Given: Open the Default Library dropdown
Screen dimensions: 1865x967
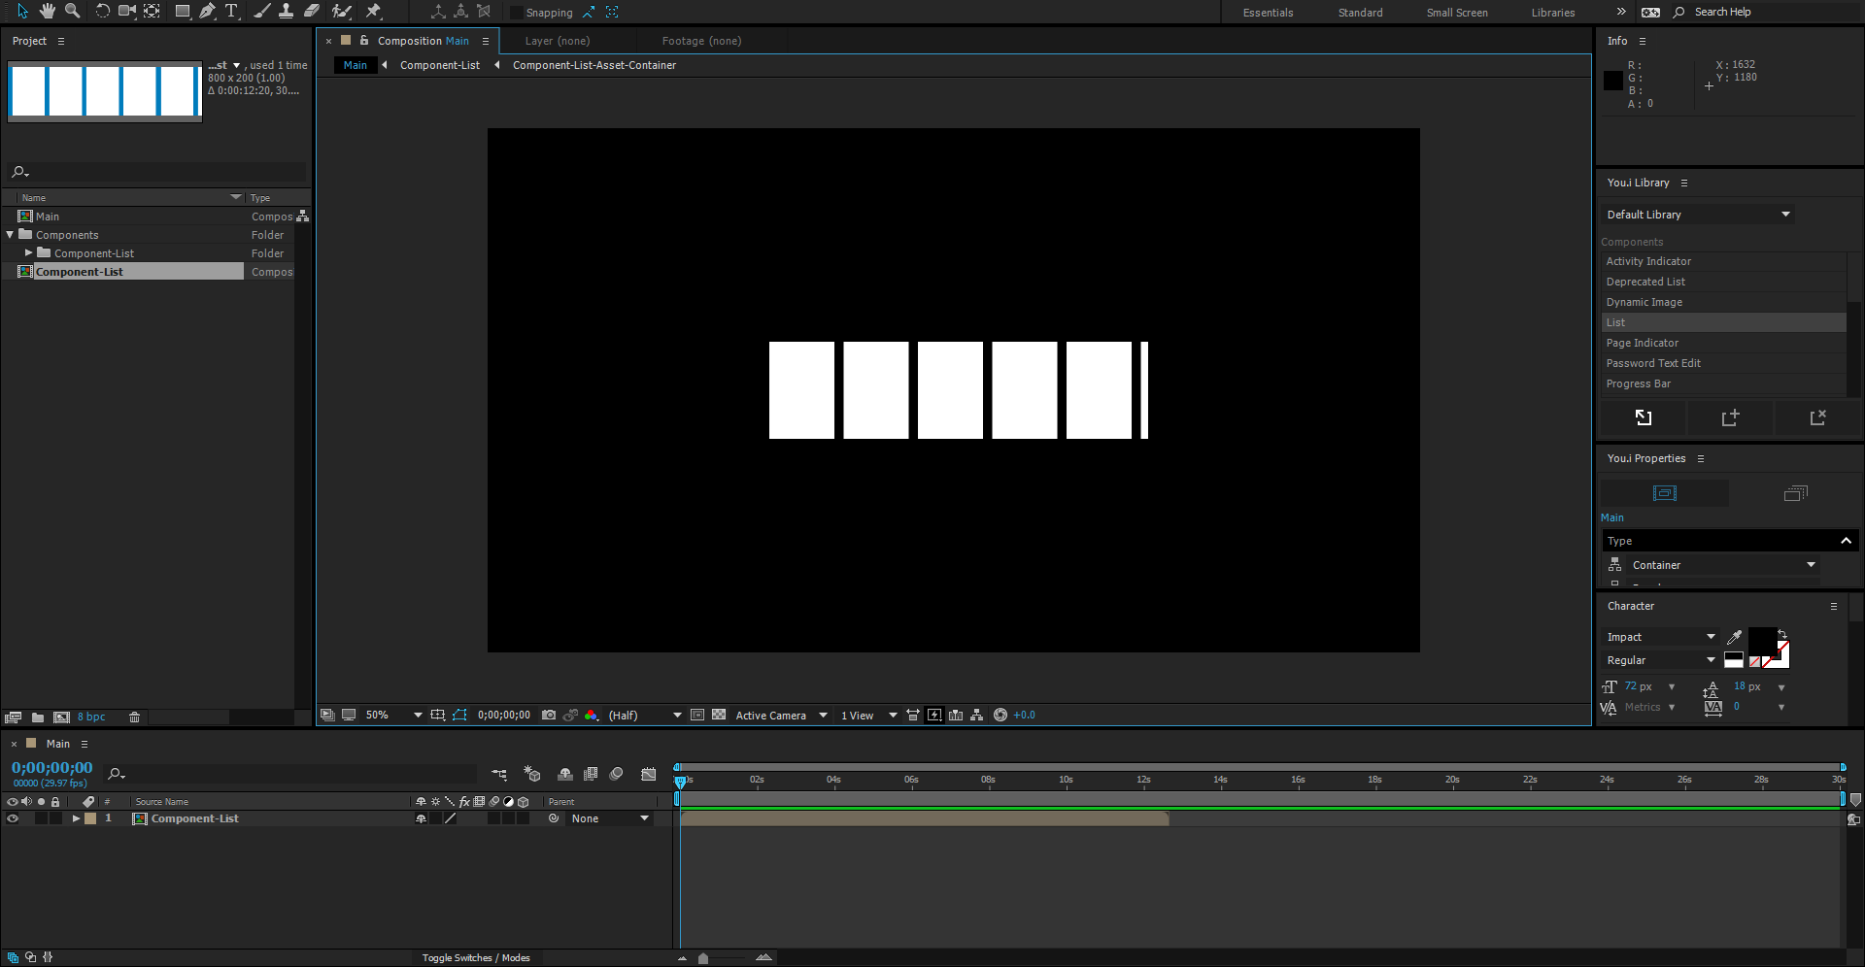Looking at the screenshot, I should pyautogui.click(x=1697, y=215).
